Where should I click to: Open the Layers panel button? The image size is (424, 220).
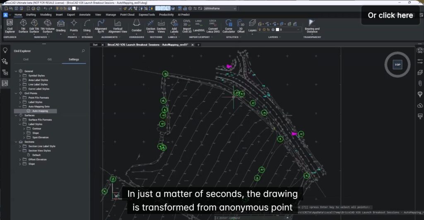[252, 26]
